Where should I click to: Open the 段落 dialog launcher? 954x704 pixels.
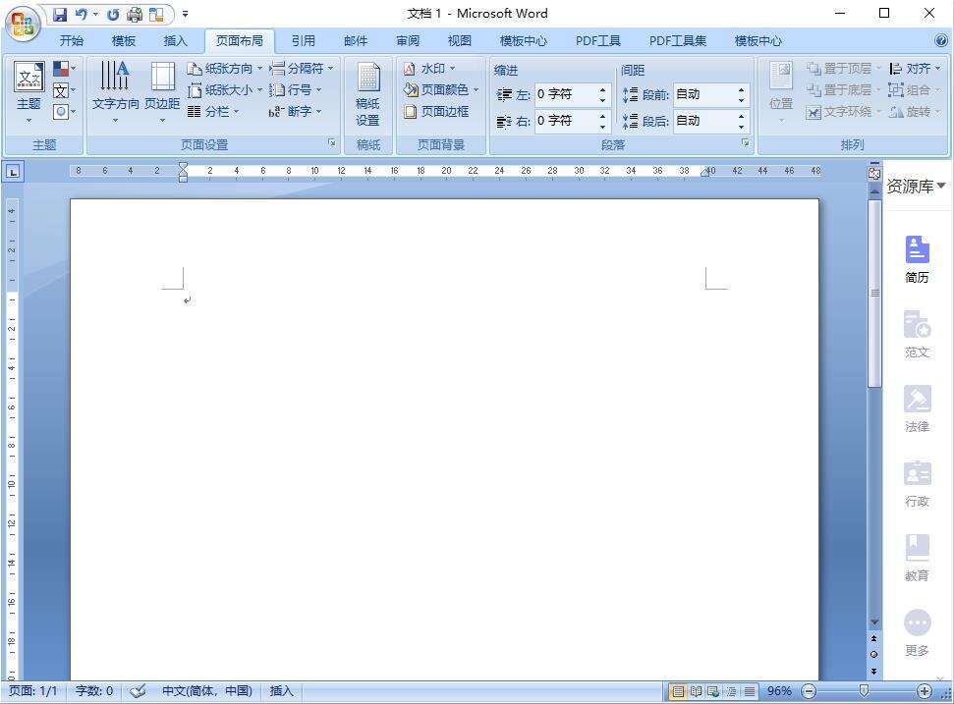tap(746, 143)
